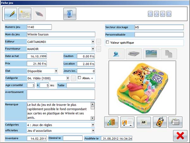The width and height of the screenshot is (190, 143).
Task: Delete record using recycle bin icon
Action: point(70,14)
